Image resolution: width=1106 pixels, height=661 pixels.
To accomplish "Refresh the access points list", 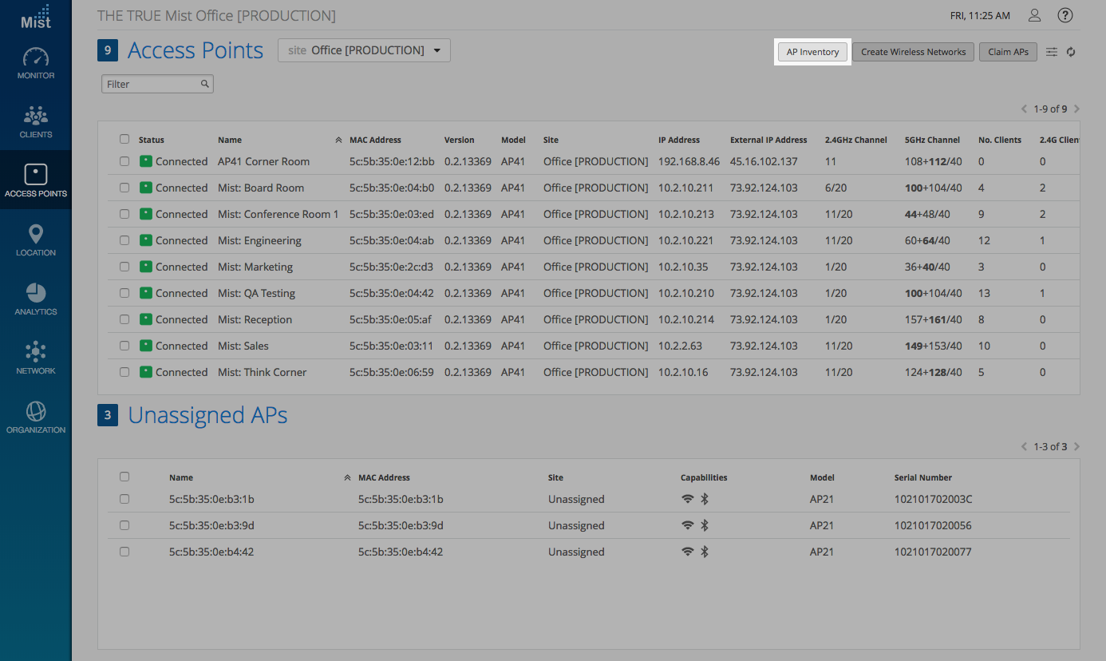I will coord(1071,52).
